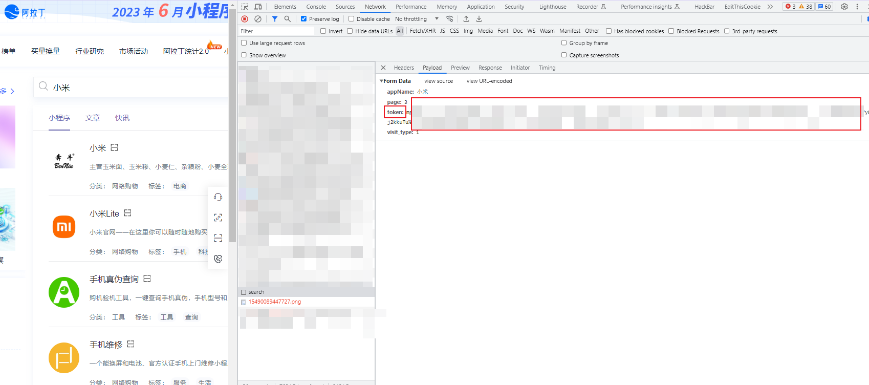Check Hide data URLs checkbox
This screenshot has width=869, height=385.
[350, 31]
